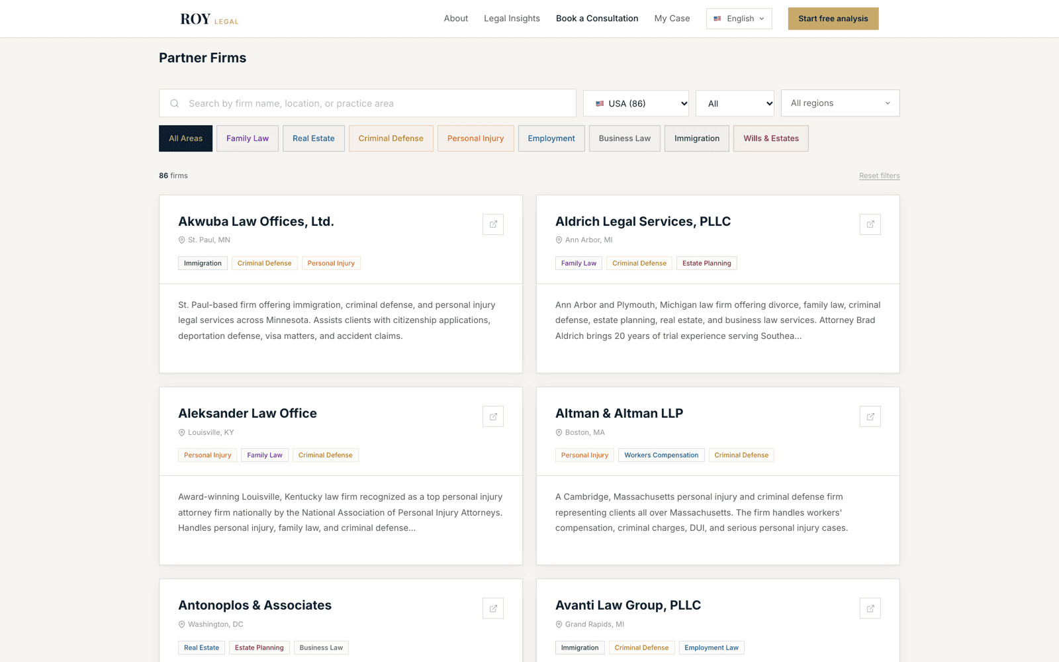This screenshot has height=662, width=1059.
Task: Click Workers Compensation tag on Altman card
Action: click(x=661, y=455)
